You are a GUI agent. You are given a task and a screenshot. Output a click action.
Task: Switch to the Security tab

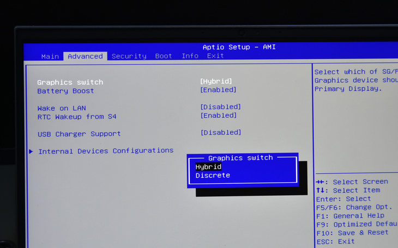[x=129, y=56]
